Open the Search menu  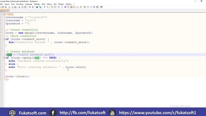coord(7,4)
